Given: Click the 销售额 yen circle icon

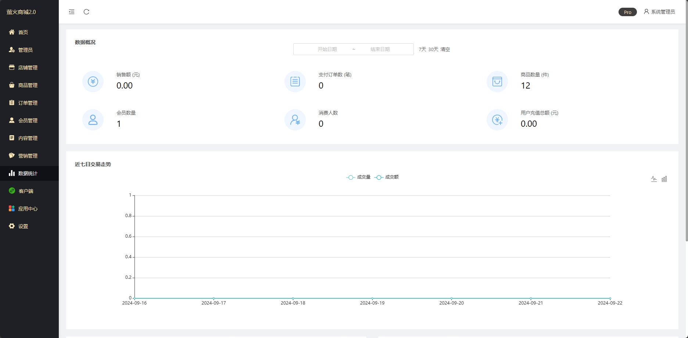Looking at the screenshot, I should (93, 82).
